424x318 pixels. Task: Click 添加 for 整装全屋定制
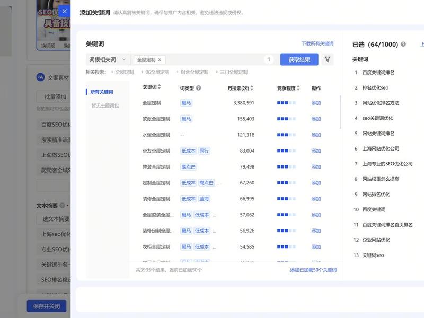316,166
